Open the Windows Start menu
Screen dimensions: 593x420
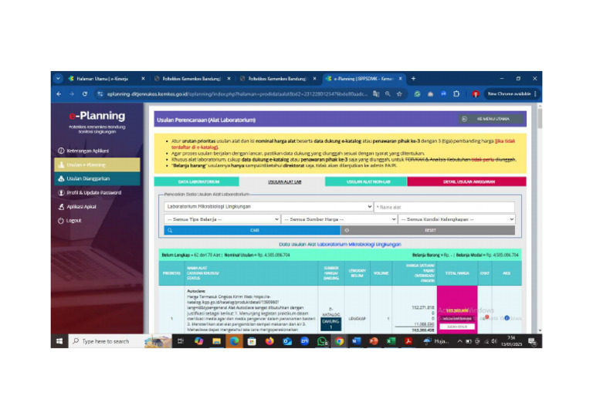59,341
